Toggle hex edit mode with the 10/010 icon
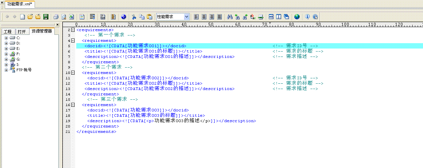Screen dimensions: 423x168 pyautogui.click(x=103, y=17)
